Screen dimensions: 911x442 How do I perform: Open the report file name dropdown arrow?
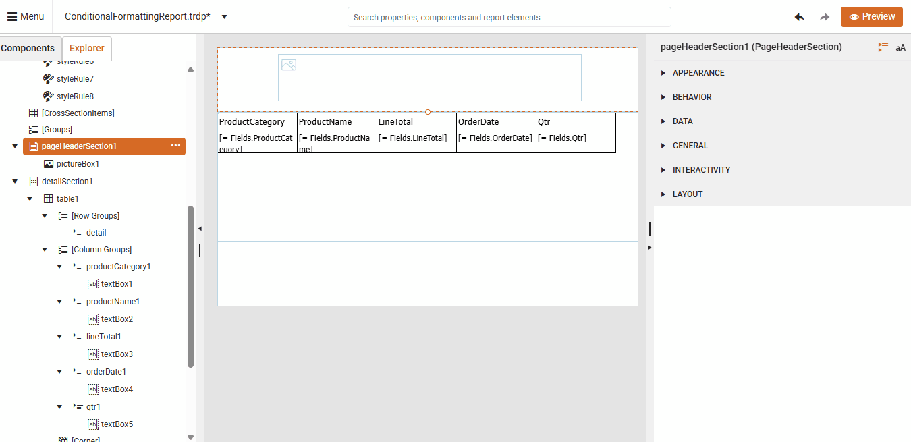(225, 17)
